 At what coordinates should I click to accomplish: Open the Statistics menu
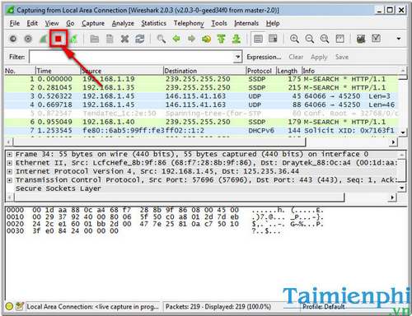coord(153,23)
